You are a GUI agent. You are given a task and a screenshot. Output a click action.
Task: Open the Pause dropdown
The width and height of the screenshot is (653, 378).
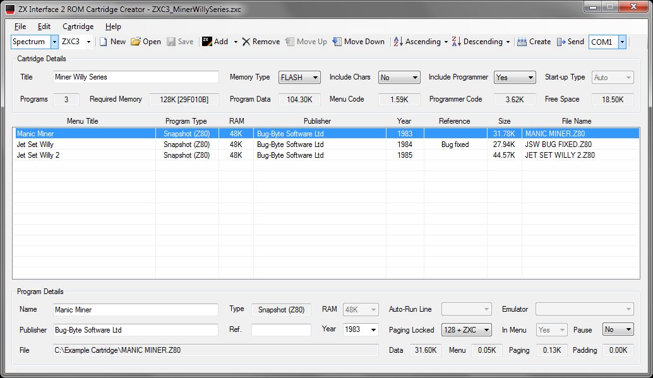tap(618, 329)
